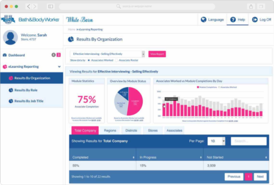Screen dimensions: 274x185
Task: Click the 15% In Progress table cell
Action: (170, 165)
